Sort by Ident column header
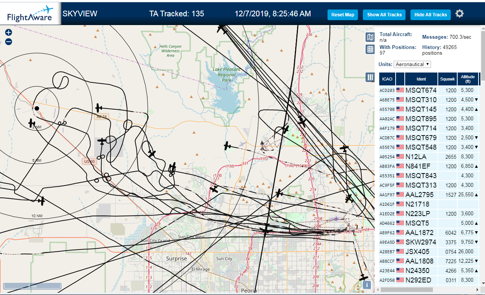 421,79
